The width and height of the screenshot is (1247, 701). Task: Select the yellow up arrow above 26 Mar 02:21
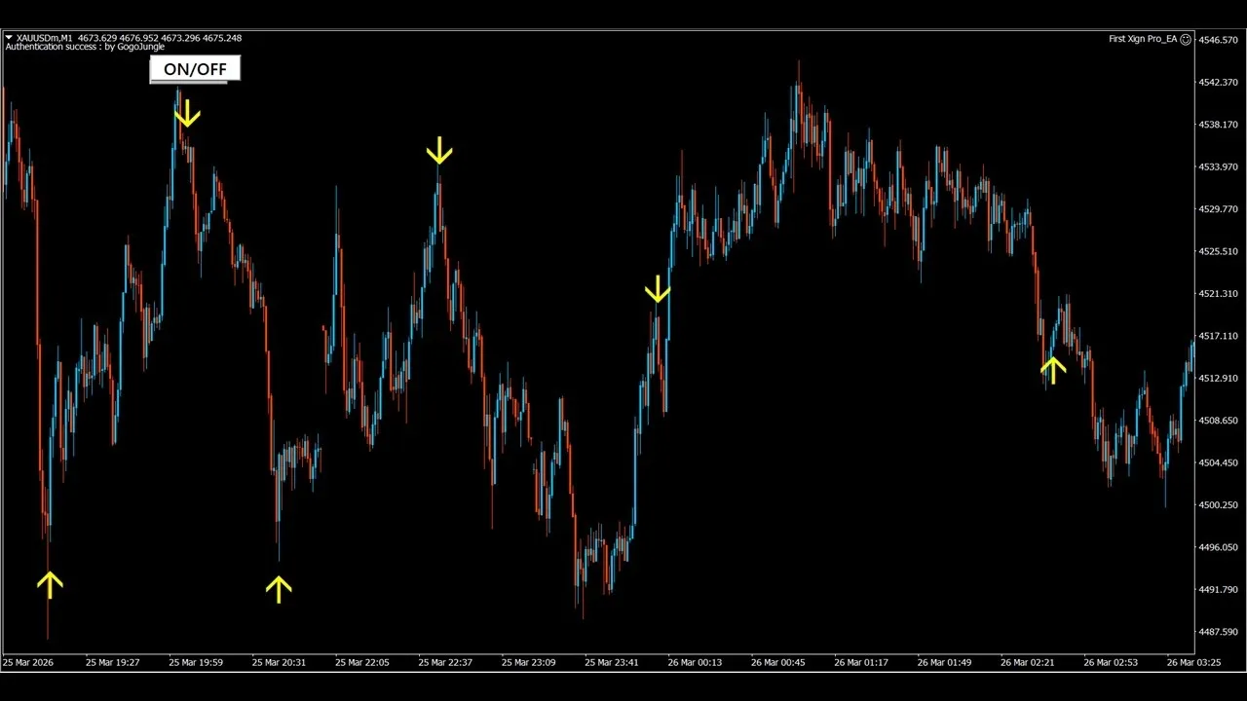1052,370
